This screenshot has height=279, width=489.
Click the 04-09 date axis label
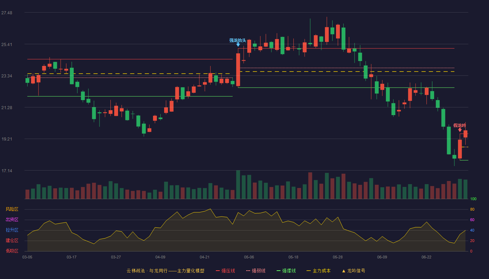(x=160, y=257)
